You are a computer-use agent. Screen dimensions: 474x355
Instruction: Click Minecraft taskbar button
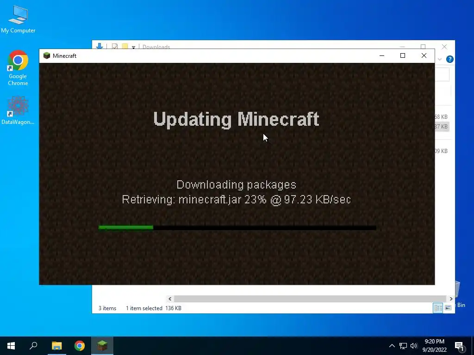tap(102, 346)
